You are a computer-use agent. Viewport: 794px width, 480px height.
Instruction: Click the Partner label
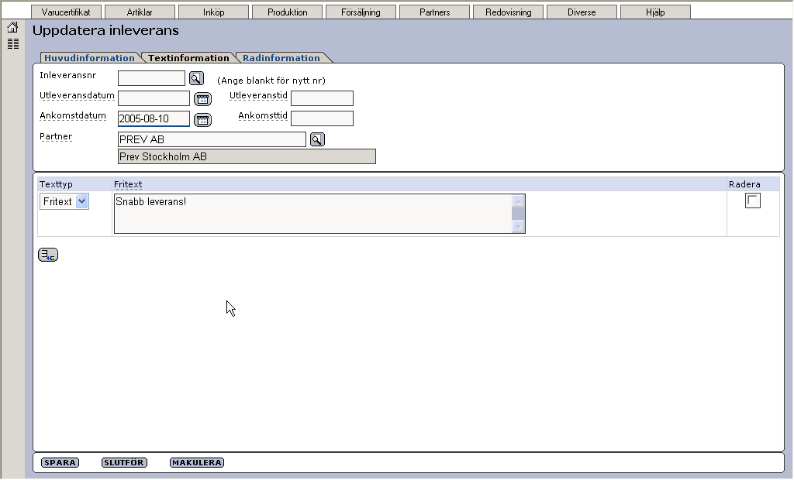click(56, 136)
